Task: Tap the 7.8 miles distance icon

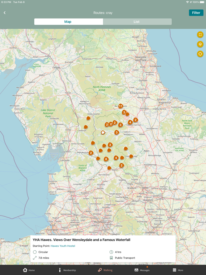Action: coord(35,258)
